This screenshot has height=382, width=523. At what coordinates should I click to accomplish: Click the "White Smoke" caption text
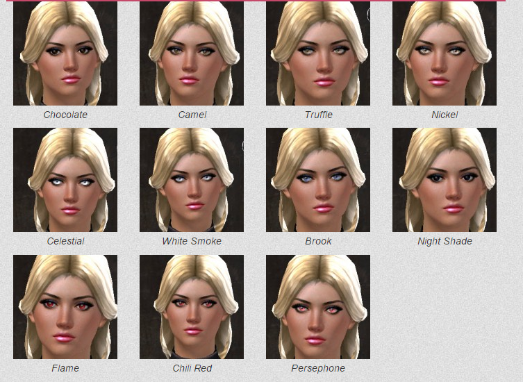(192, 241)
